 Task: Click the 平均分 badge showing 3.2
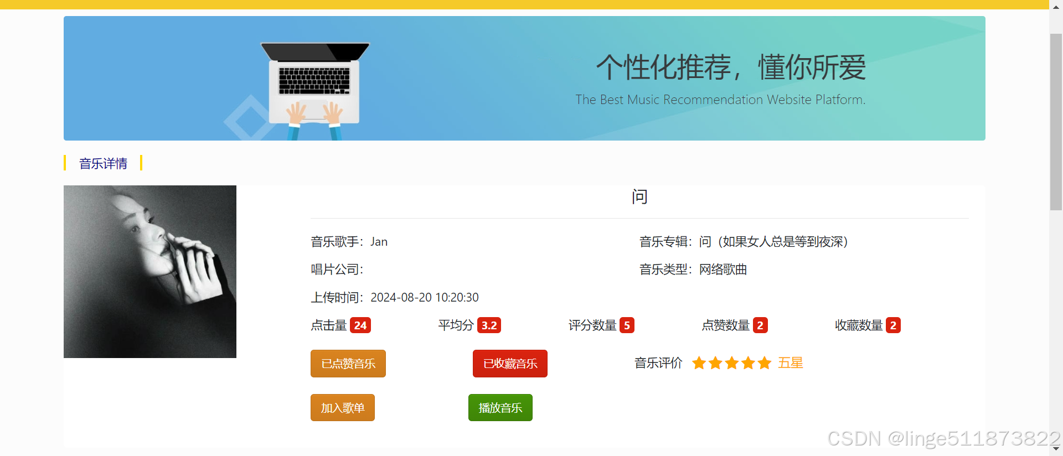(x=489, y=325)
